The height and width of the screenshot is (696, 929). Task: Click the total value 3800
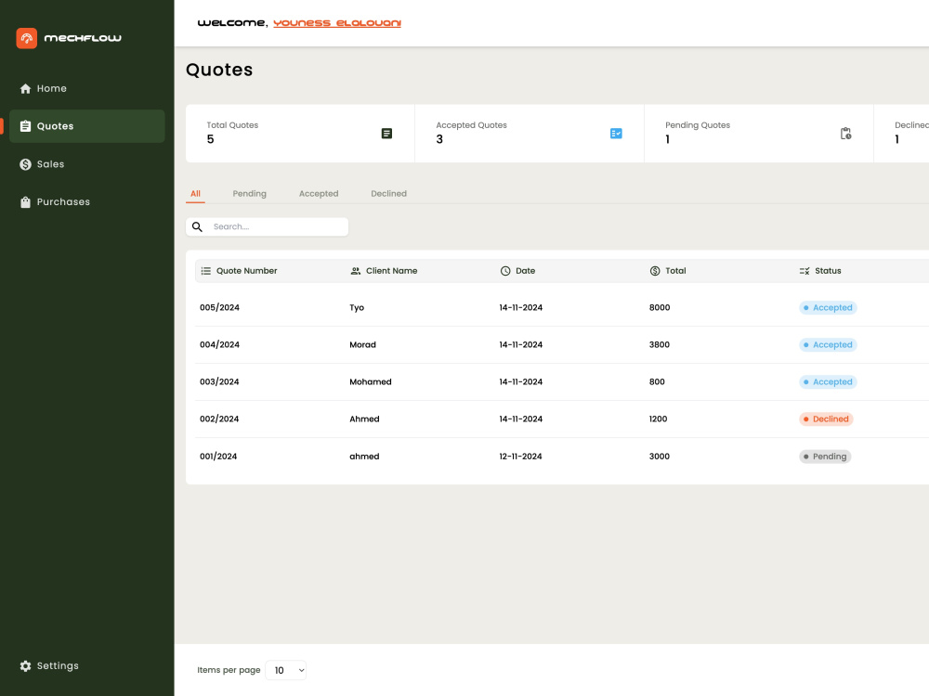click(x=660, y=345)
